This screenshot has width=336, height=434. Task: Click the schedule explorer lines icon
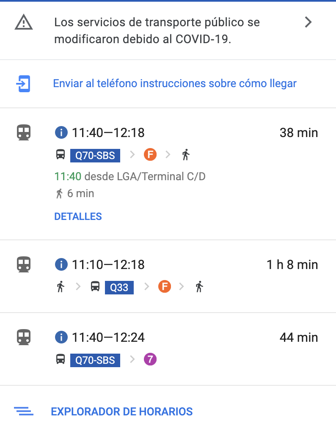pos(24,411)
